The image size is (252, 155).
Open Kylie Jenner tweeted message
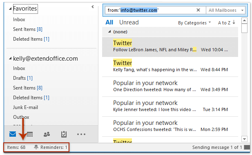coord(170,107)
